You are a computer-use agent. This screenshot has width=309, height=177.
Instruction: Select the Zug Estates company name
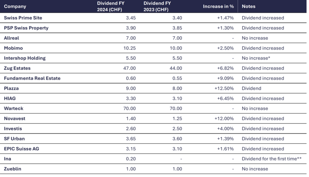[17, 68]
